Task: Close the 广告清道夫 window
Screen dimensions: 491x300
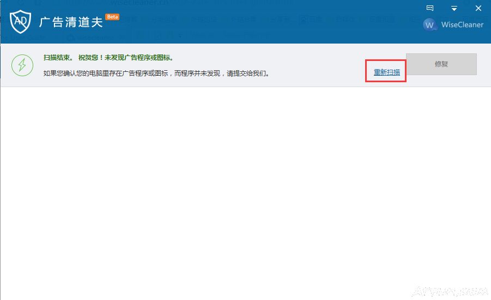Action: point(478,8)
